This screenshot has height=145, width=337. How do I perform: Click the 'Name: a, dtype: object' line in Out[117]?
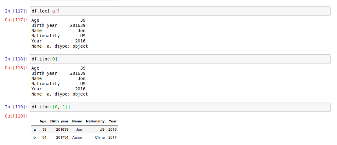tap(59, 46)
